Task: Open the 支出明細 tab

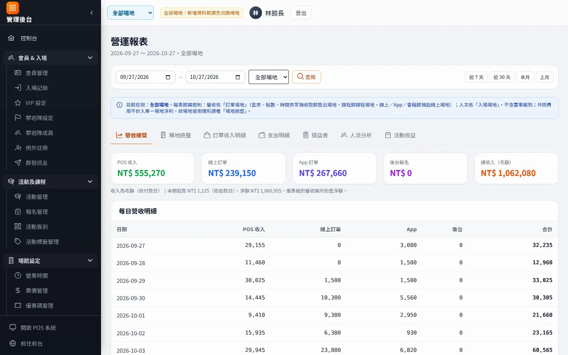Action: (x=274, y=135)
